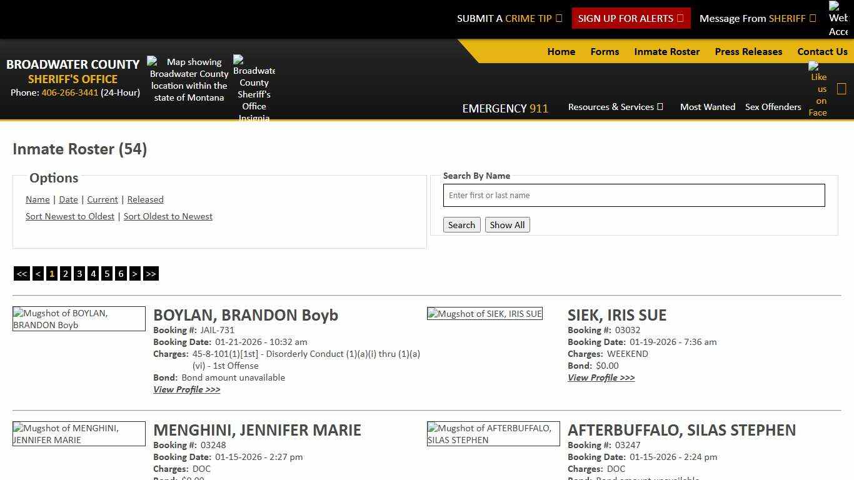Screen dimensions: 854x480
Task: Filter roster by Released inmates
Action: [146, 199]
